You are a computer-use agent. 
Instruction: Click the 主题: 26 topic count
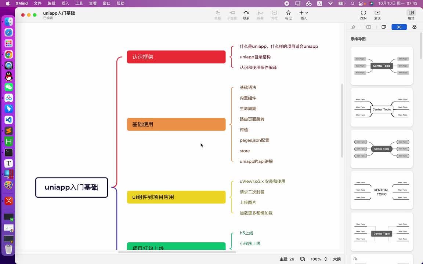click(287, 259)
